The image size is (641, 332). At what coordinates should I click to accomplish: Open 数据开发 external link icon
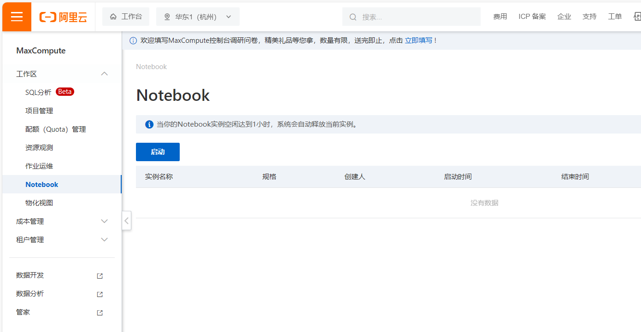100,276
